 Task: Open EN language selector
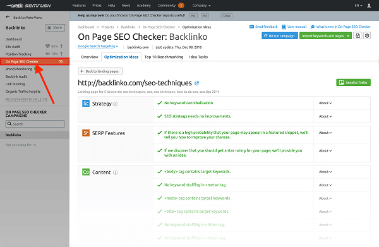[x=358, y=5]
